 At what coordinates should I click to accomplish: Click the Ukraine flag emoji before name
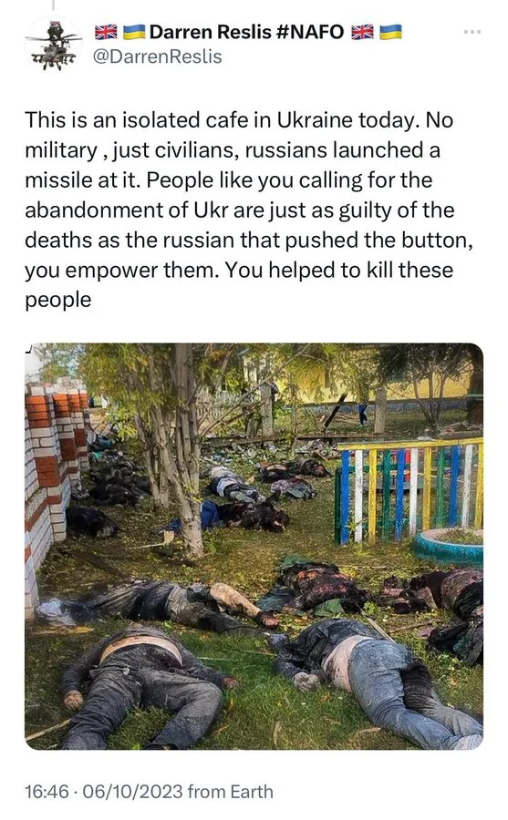(x=134, y=33)
